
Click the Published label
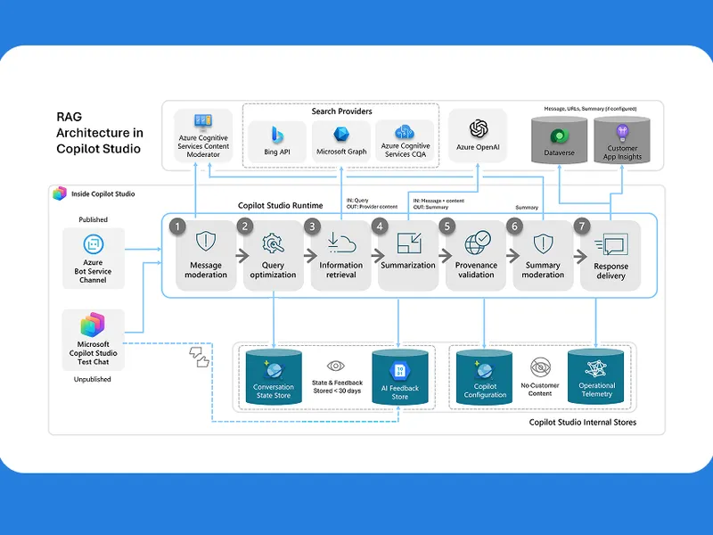pos(93,219)
